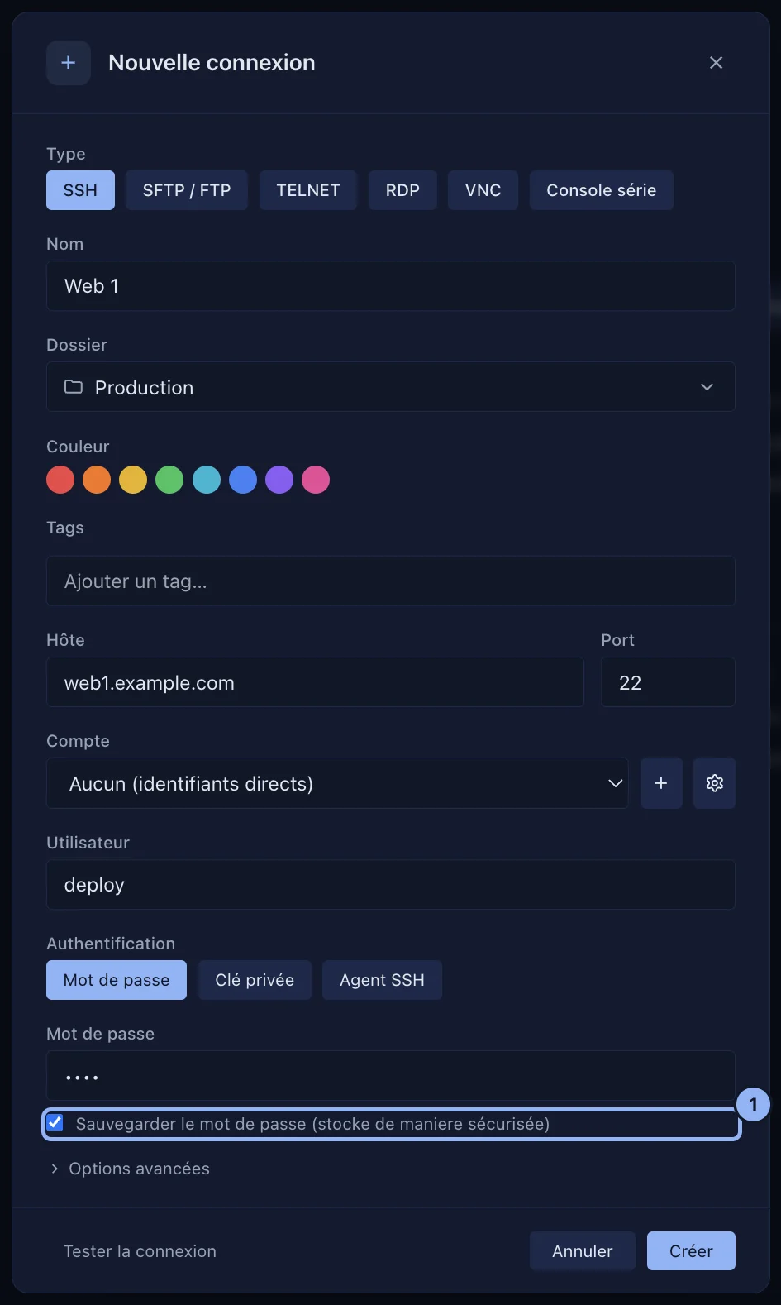Click Tester la connexion link
This screenshot has width=781, height=1305.
(140, 1251)
